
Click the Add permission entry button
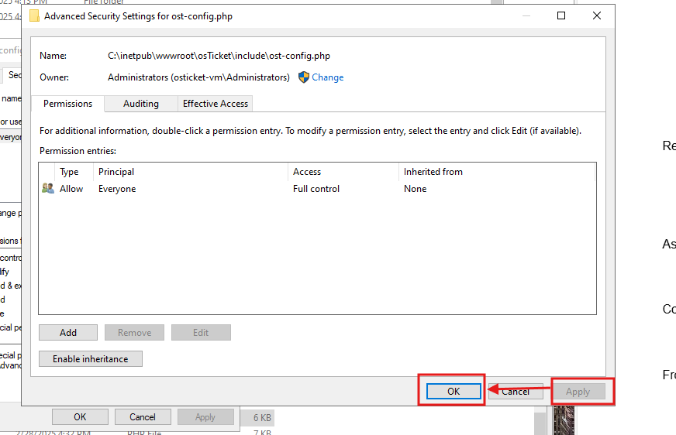pos(68,333)
